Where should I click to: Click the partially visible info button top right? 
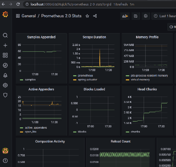172,27
